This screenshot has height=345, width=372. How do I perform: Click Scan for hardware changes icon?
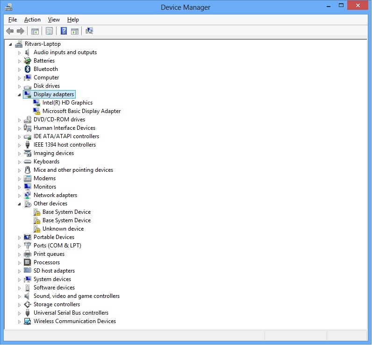(89, 31)
